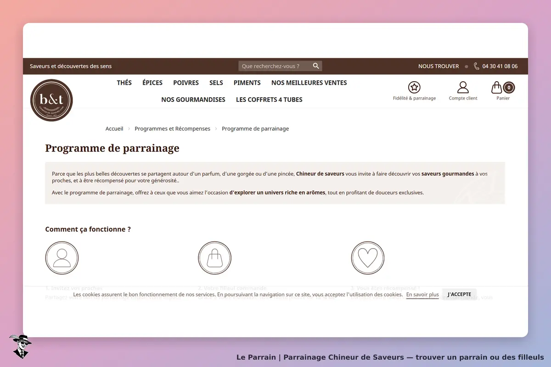
Task: Click the phone number 04 30 41 08 06
Action: [x=500, y=66]
